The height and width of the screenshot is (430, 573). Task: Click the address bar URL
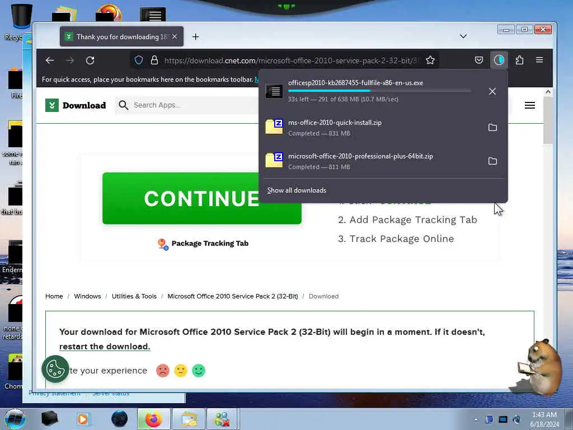pyautogui.click(x=290, y=60)
